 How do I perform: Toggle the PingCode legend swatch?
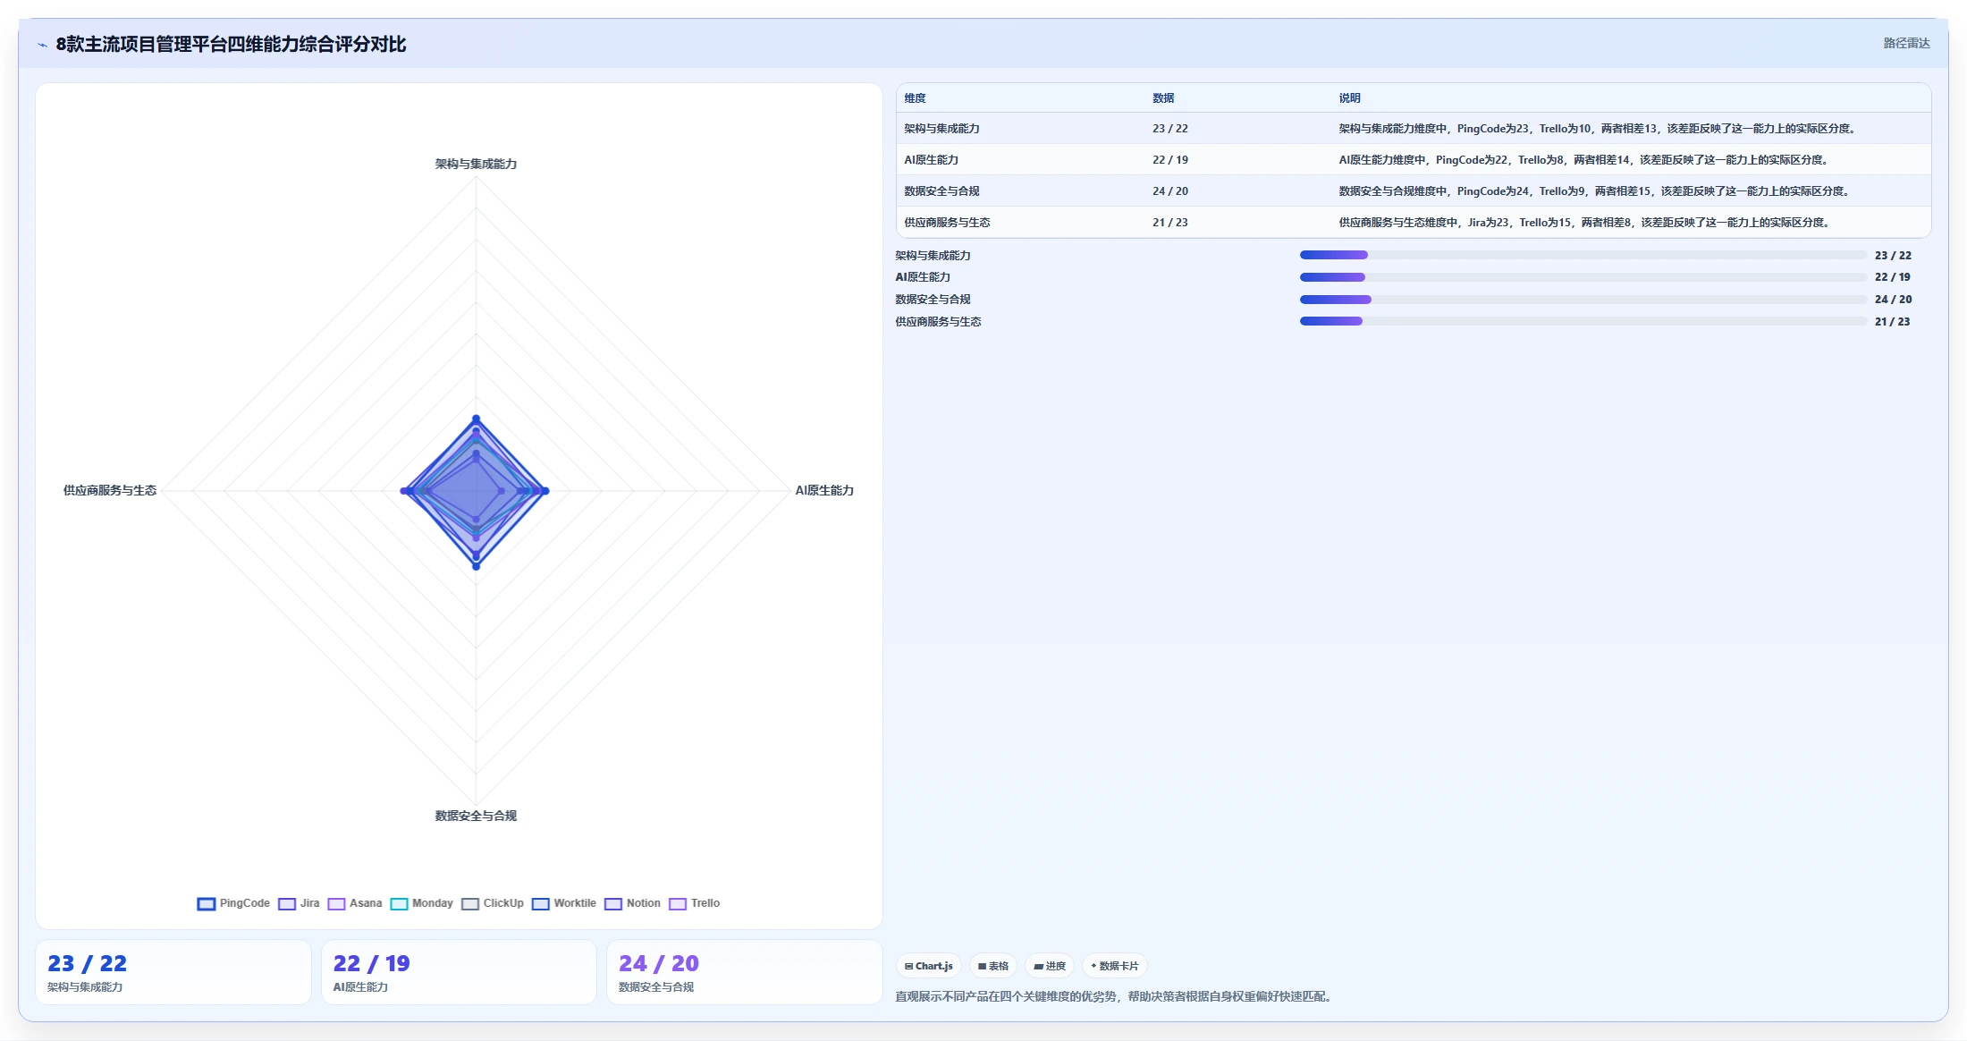[x=207, y=903]
